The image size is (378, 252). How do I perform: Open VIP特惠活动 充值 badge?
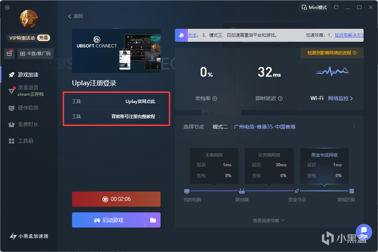[x=29, y=38]
